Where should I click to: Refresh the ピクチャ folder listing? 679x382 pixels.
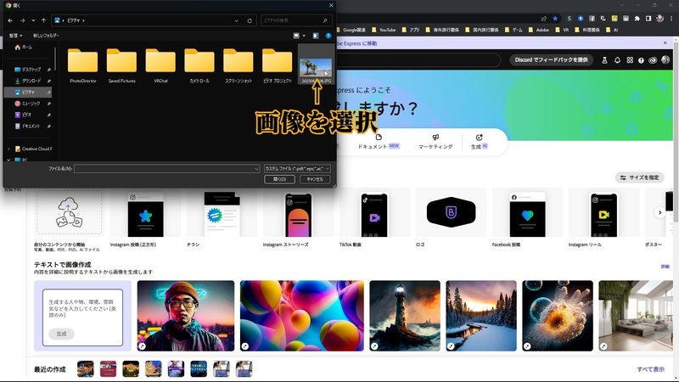[250, 20]
